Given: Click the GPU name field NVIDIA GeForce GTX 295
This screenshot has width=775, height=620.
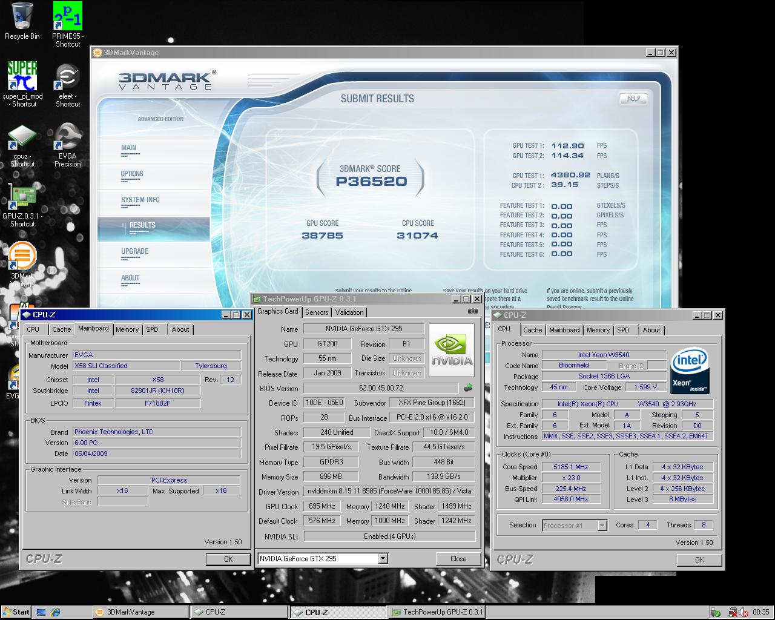Looking at the screenshot, I should tap(363, 329).
